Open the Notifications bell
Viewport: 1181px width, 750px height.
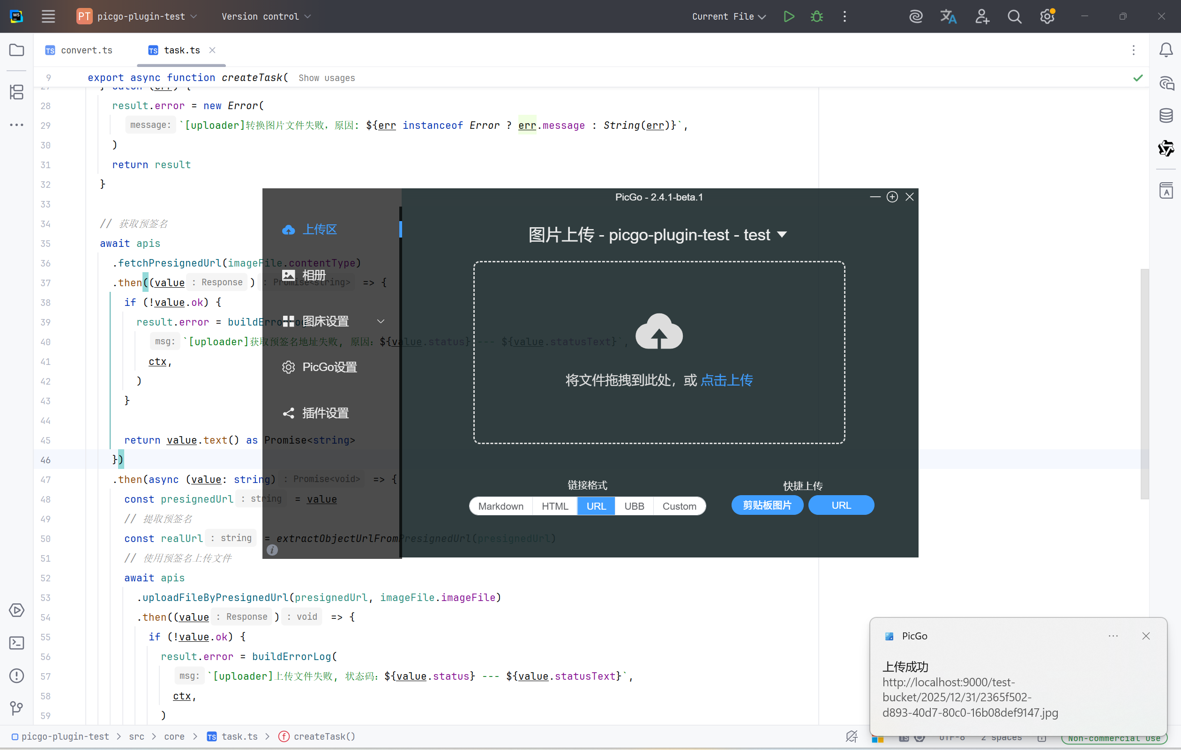(1166, 50)
